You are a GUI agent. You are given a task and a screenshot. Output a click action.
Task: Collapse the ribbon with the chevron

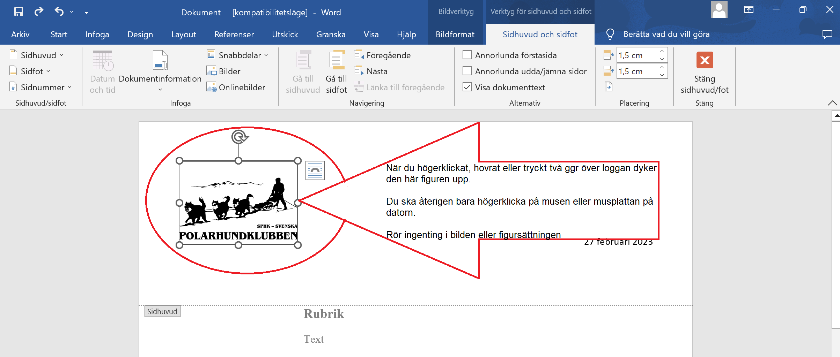(832, 103)
